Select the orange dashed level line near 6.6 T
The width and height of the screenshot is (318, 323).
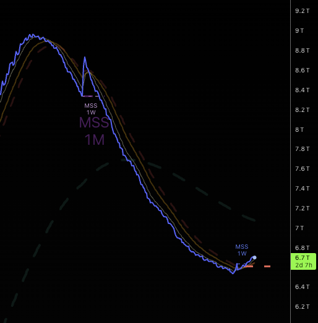(x=257, y=267)
